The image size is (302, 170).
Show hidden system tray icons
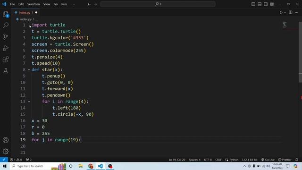(x=244, y=166)
